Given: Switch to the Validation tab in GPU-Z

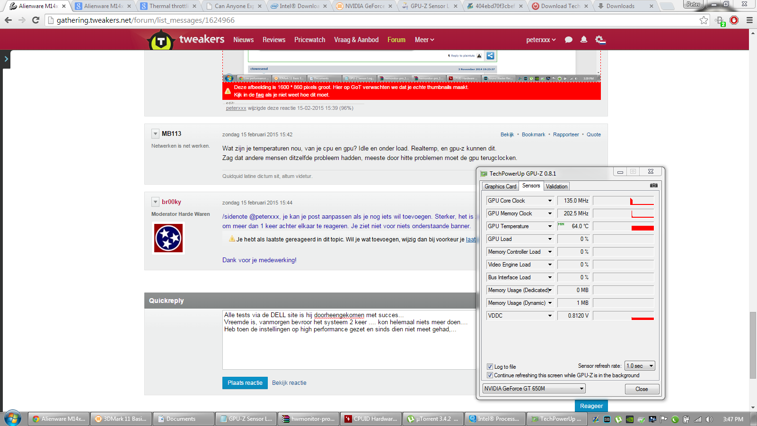Looking at the screenshot, I should (556, 186).
